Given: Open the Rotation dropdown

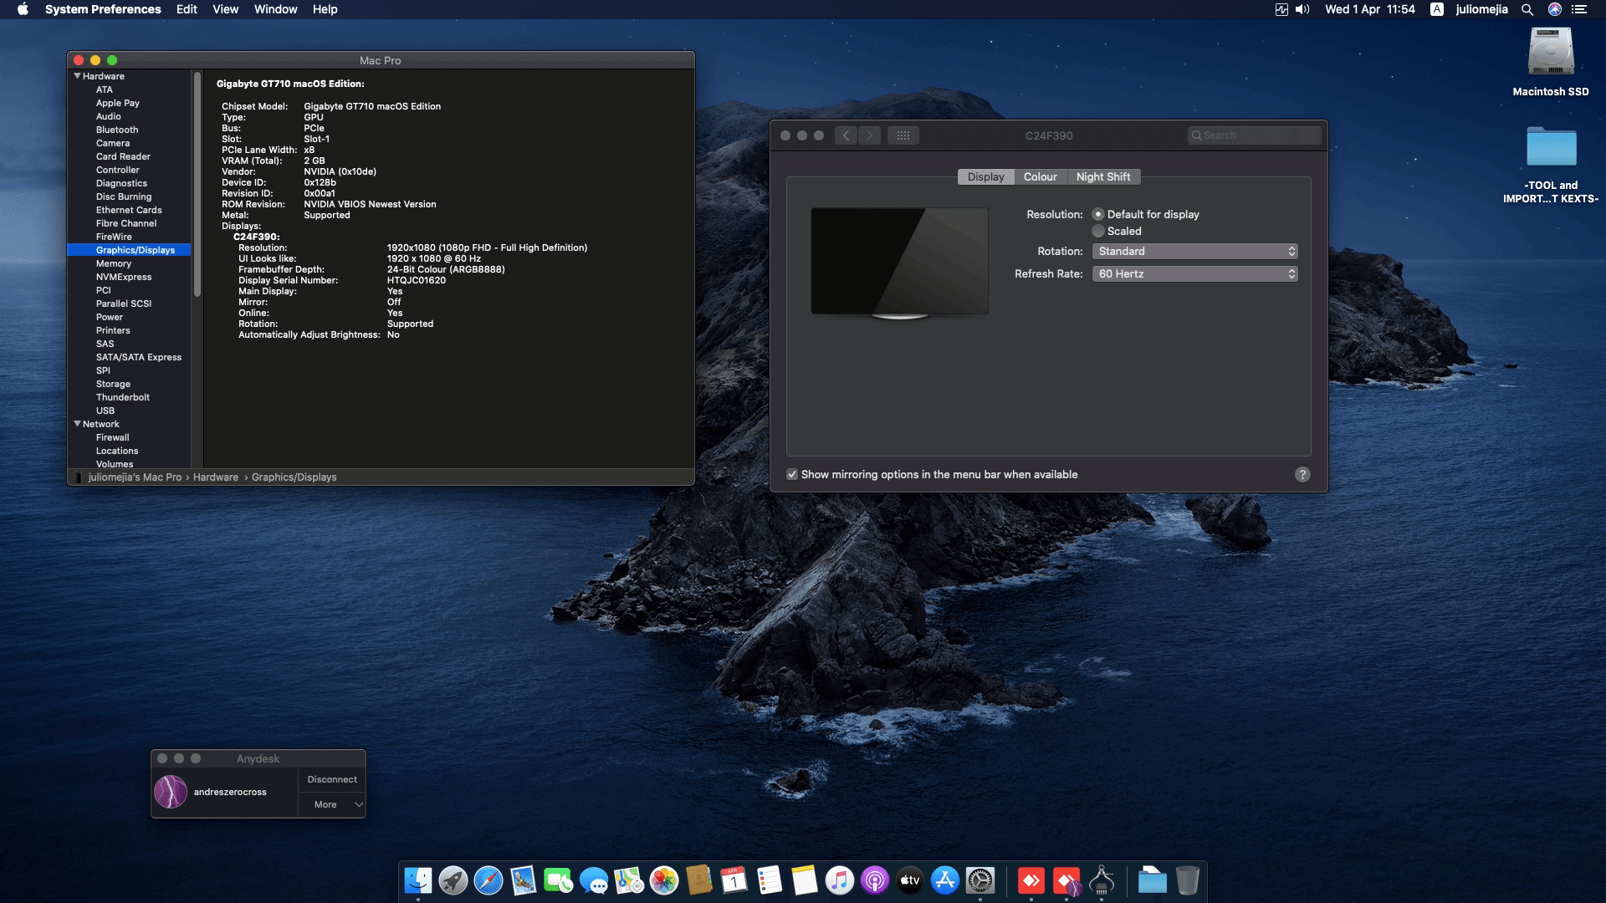Looking at the screenshot, I should [x=1194, y=251].
